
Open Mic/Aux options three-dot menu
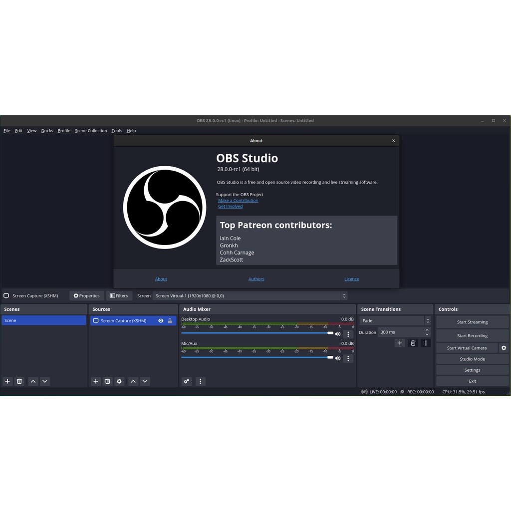coord(348,358)
